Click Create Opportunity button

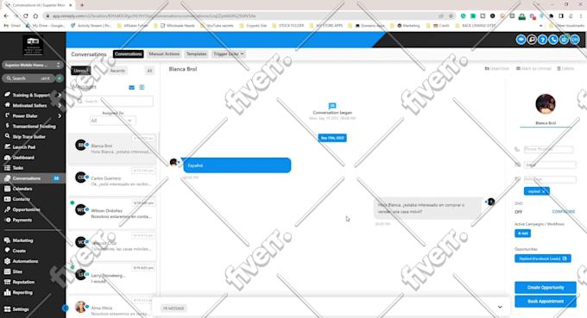546,287
